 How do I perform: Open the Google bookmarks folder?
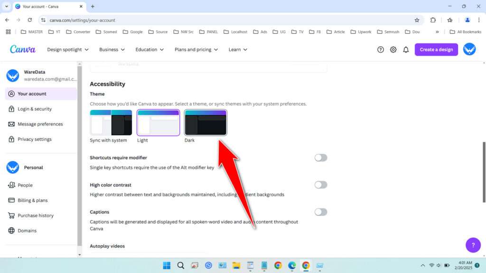click(x=133, y=32)
